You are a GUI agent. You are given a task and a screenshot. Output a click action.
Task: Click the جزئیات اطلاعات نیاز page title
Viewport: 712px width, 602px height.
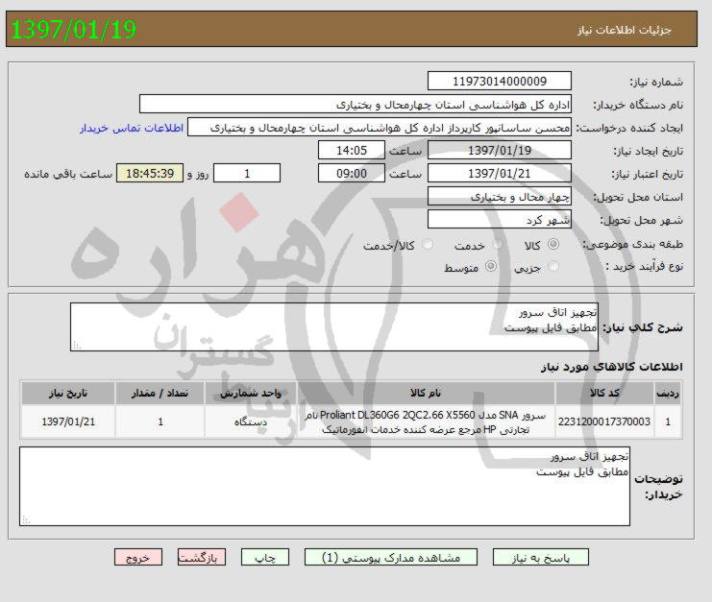(625, 30)
